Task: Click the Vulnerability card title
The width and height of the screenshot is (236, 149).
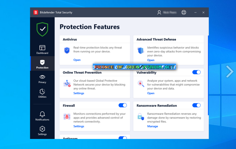Action: tap(146, 72)
